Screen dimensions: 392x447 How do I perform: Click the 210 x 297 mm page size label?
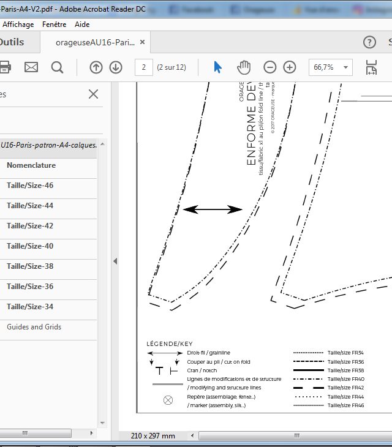tap(153, 435)
